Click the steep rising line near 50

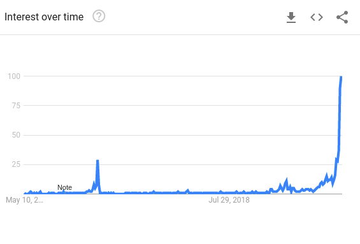coord(340,135)
